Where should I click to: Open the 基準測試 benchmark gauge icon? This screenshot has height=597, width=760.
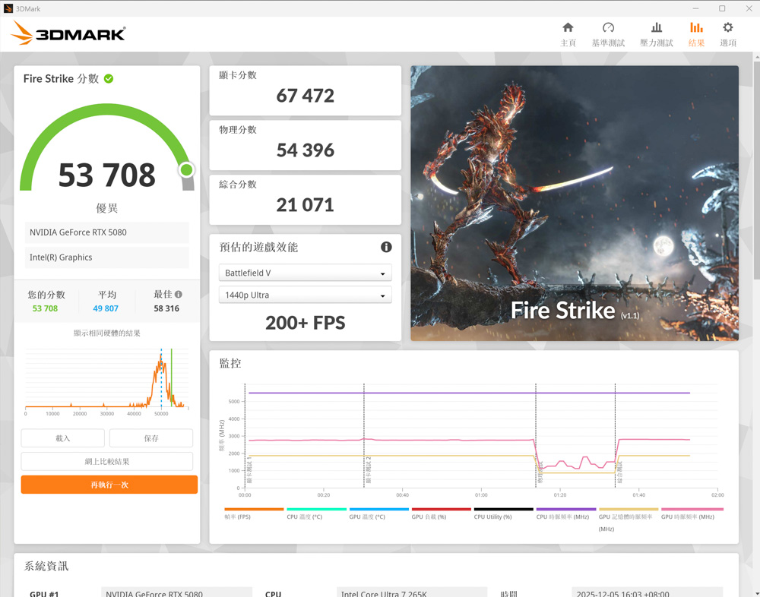608,28
